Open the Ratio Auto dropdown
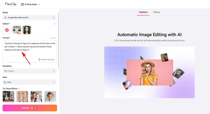The image size is (210, 114). click(29, 82)
